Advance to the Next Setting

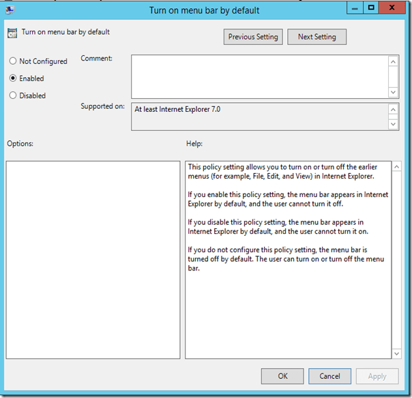coord(317,37)
